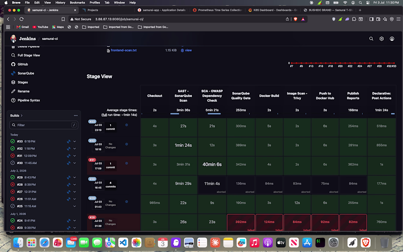Click 1 commit box for build #33

pos(111,127)
